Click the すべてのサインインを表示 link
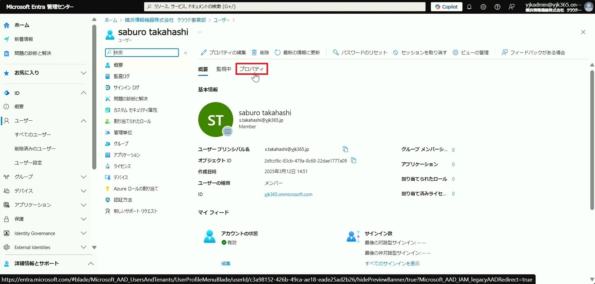This screenshot has width=595, height=284. (x=392, y=264)
